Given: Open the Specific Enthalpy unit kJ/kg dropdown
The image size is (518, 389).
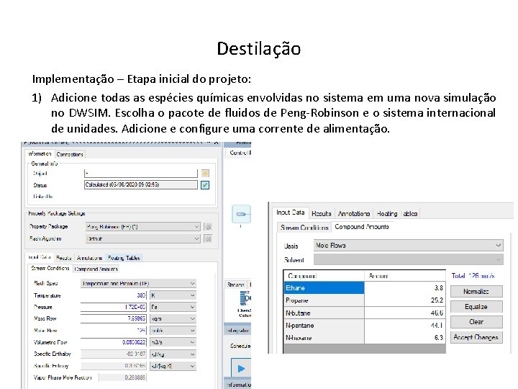Looking at the screenshot, I should point(173,354).
